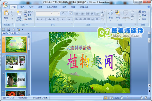Open the 开发工具 ribbon tab
152x101 pixels.
tap(84, 7)
